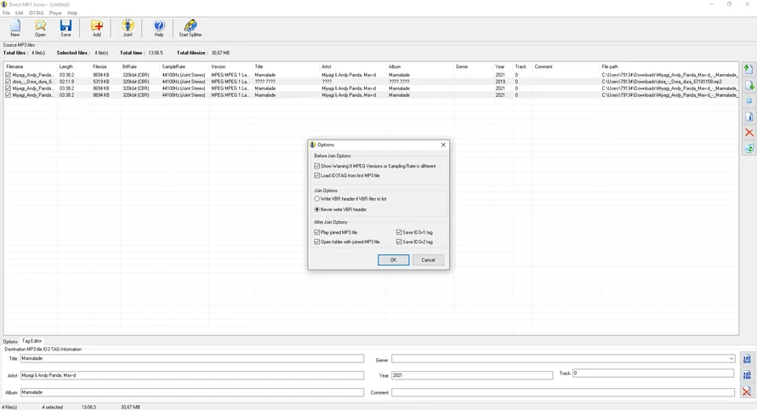Switch to the Options tab at bottom
Screen dimensions: 757x410
click(10, 341)
